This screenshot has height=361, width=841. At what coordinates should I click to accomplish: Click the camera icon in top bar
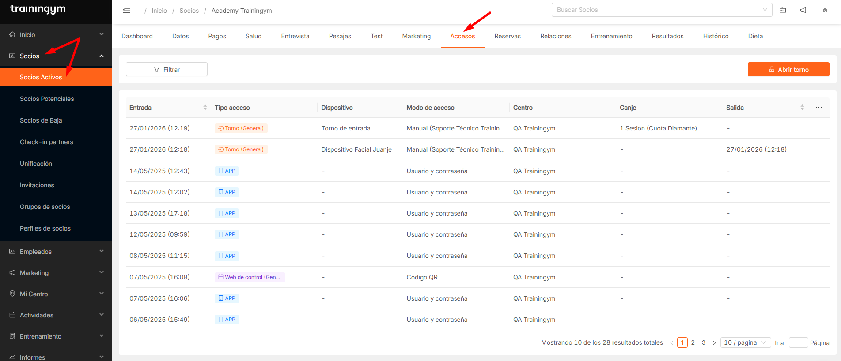(x=825, y=10)
